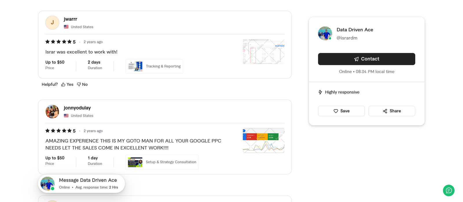Click the share network icon beside Share label
Screen dimensions: 463x202
tap(385, 111)
